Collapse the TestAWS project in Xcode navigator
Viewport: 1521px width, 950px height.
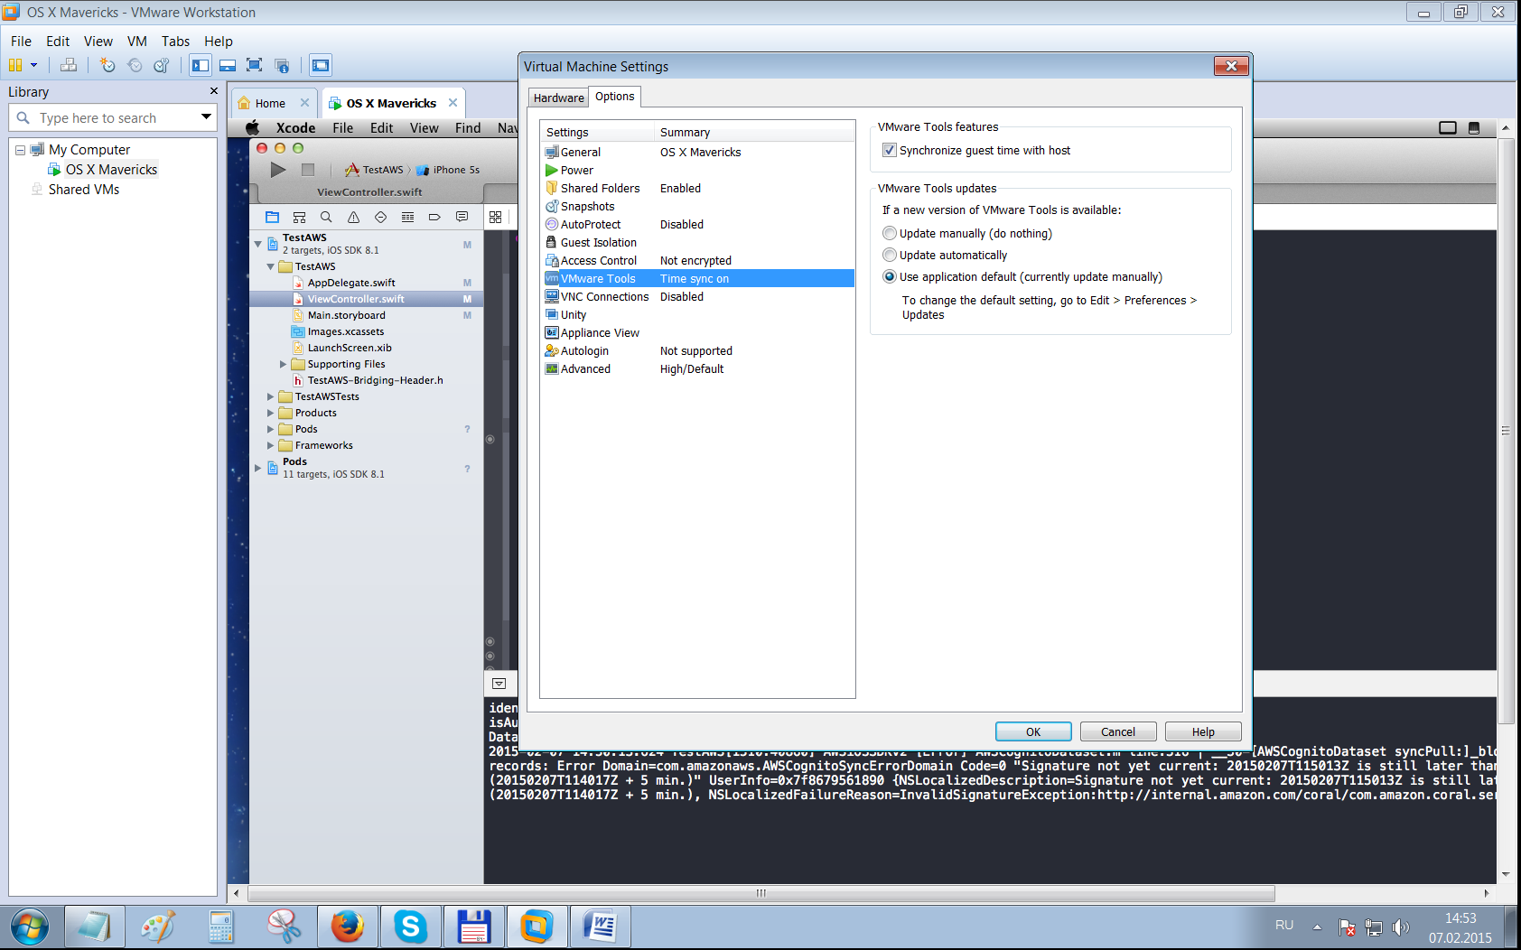pos(258,244)
